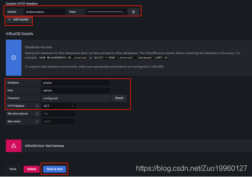Click the Delete button
252x177 pixels.
(x=31, y=169)
